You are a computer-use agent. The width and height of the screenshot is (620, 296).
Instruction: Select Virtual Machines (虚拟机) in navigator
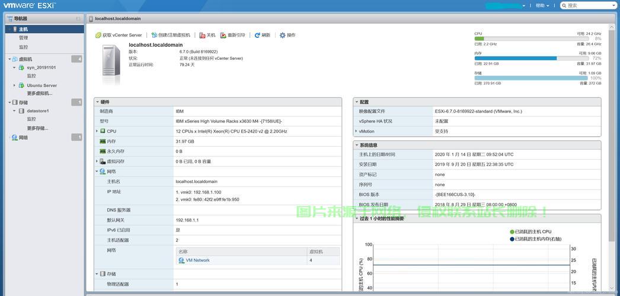pos(25,59)
